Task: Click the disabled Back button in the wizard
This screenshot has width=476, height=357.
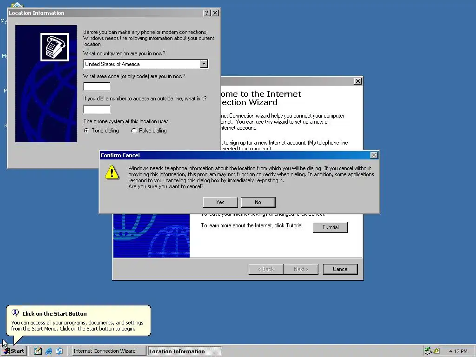Action: [x=266, y=269]
